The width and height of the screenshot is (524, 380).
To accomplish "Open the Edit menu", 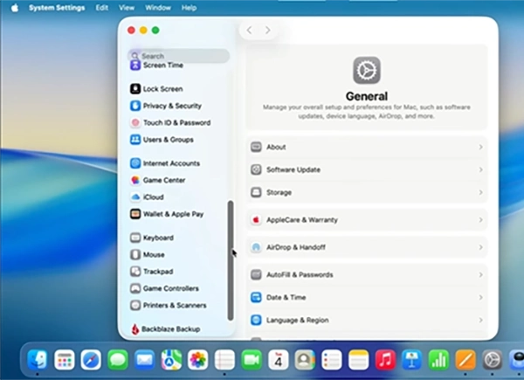I will coord(102,8).
